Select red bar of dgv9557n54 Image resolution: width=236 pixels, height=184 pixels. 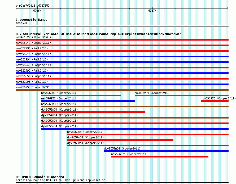[120, 140]
